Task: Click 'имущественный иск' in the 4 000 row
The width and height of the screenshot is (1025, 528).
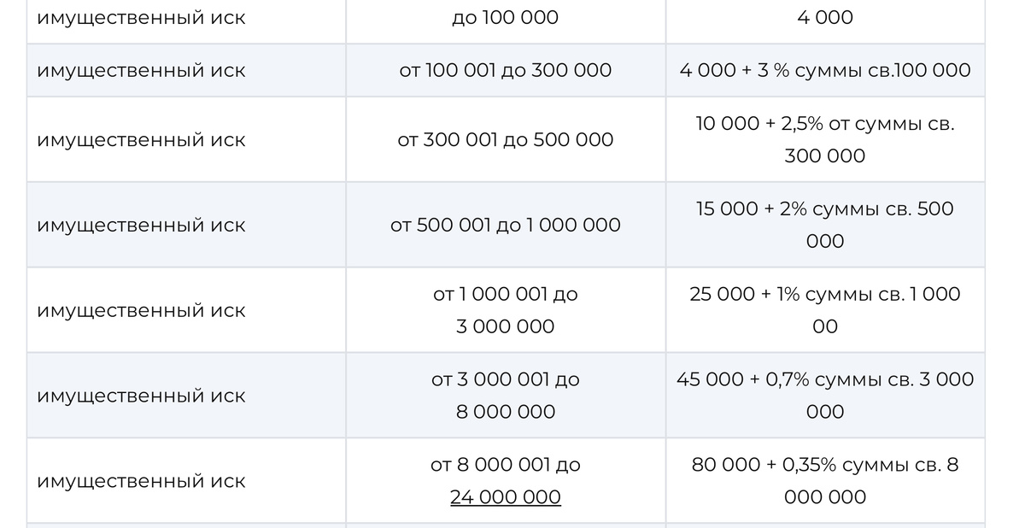Action: click(x=141, y=18)
